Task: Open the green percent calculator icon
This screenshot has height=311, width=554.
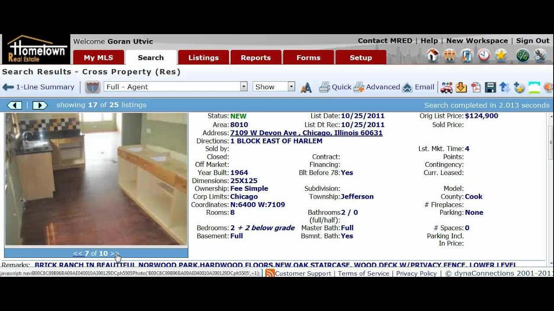Action: click(x=522, y=55)
